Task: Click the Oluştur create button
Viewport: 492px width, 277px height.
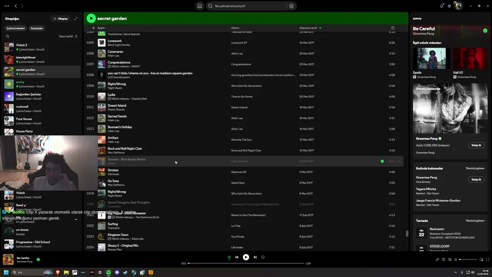Action: (61, 18)
